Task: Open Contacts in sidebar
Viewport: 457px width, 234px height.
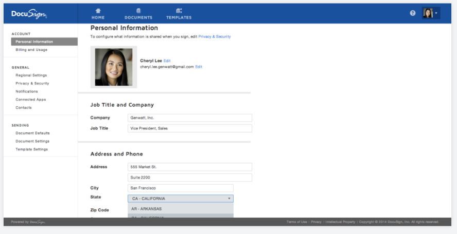Action: coord(24,108)
